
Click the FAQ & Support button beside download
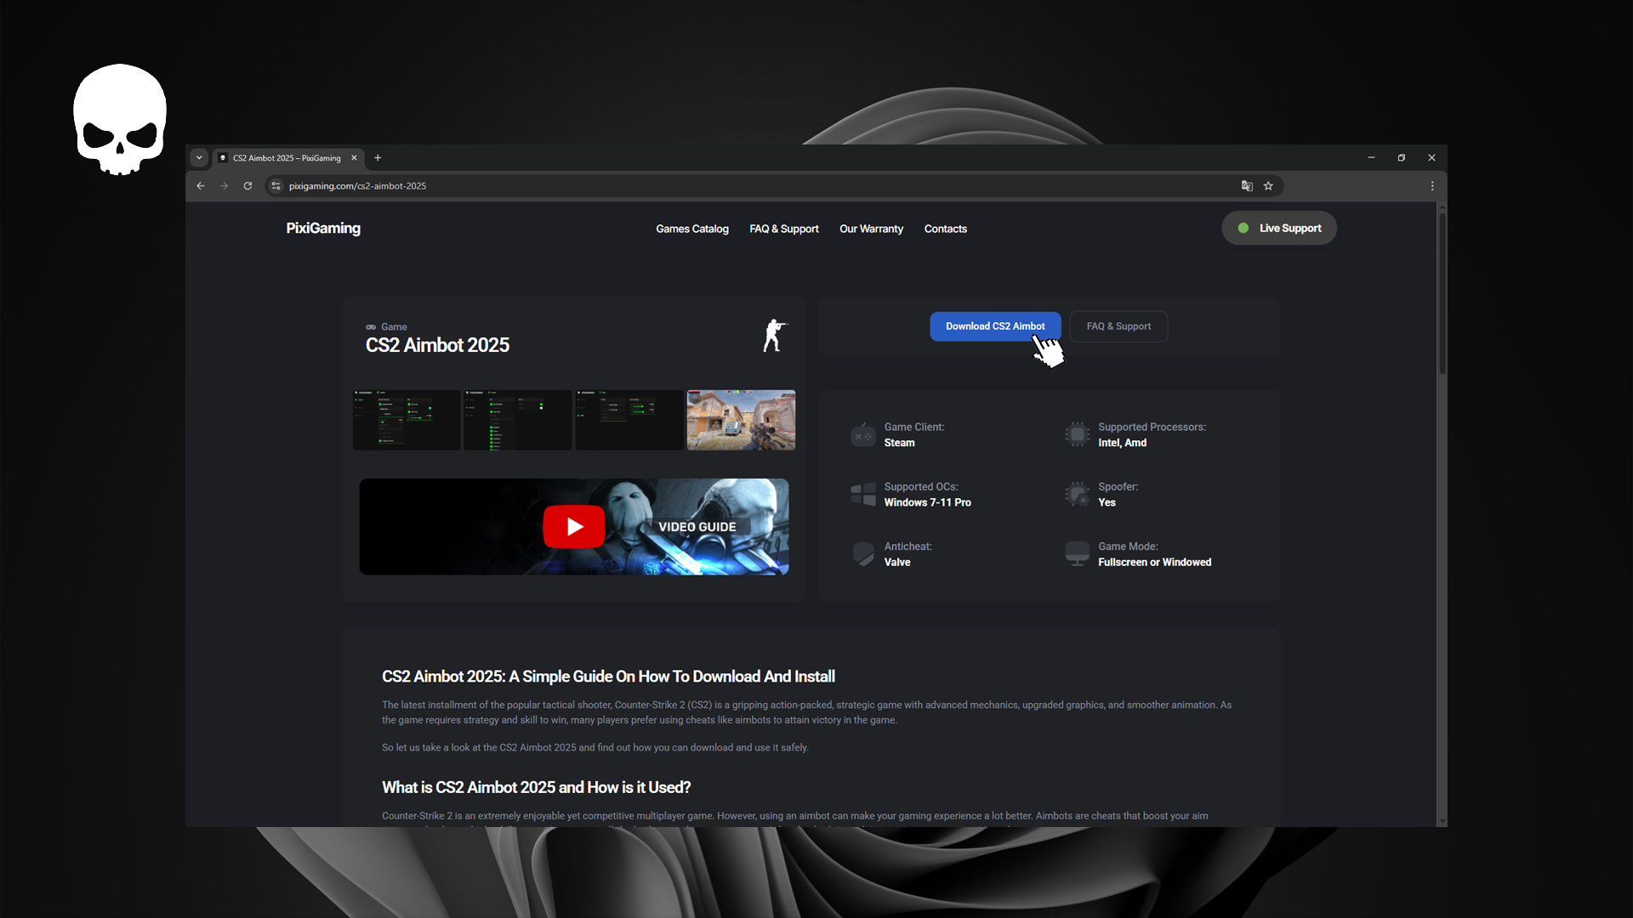coord(1118,326)
